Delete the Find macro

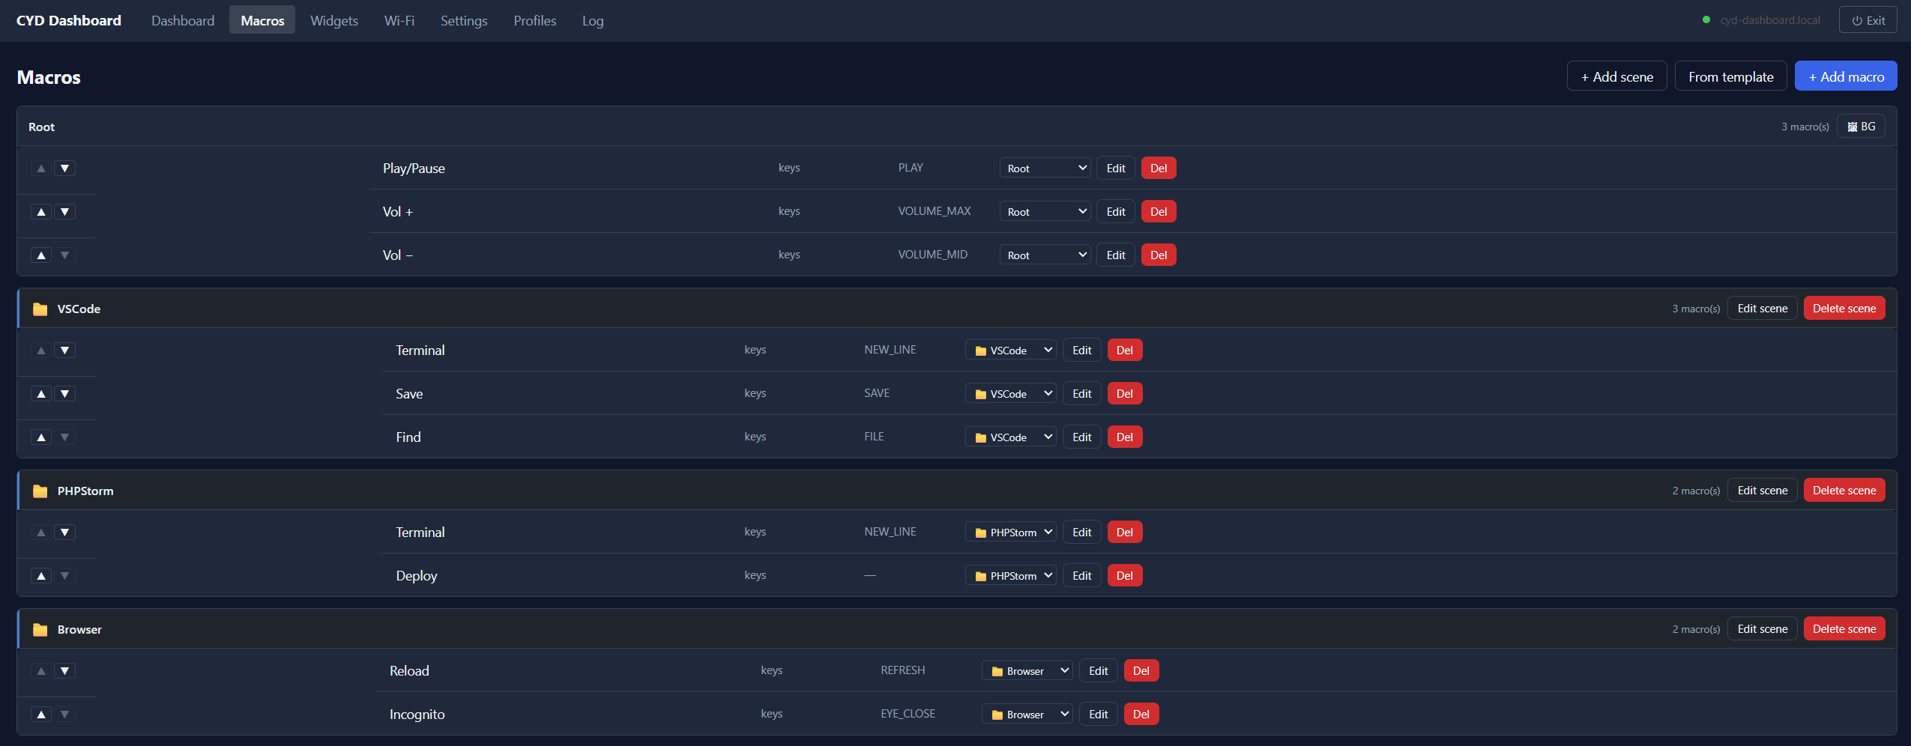coord(1125,437)
